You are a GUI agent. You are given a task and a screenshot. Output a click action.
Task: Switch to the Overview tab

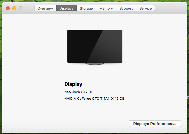pos(45,8)
